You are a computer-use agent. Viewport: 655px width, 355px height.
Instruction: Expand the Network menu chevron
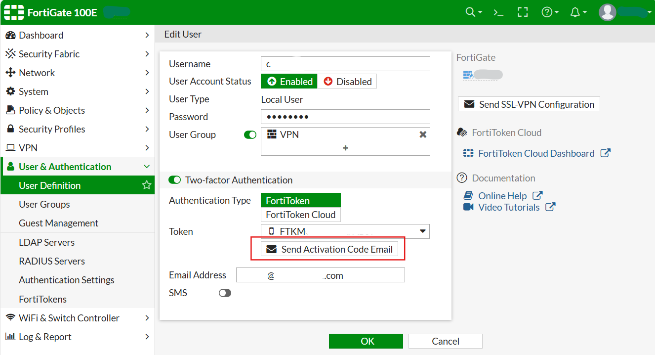pos(147,73)
